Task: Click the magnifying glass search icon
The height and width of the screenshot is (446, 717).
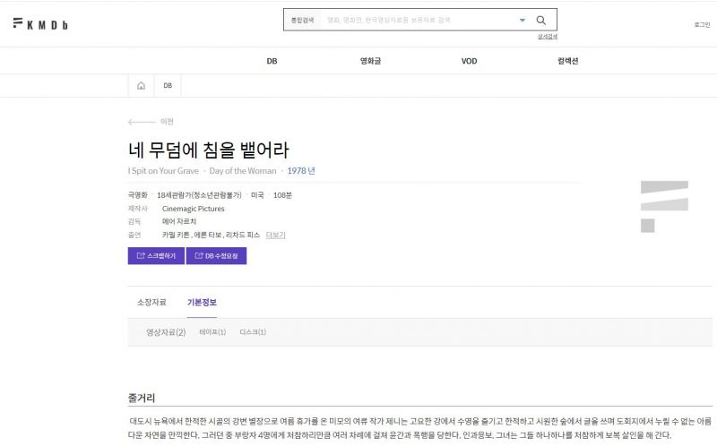Action: coord(540,20)
